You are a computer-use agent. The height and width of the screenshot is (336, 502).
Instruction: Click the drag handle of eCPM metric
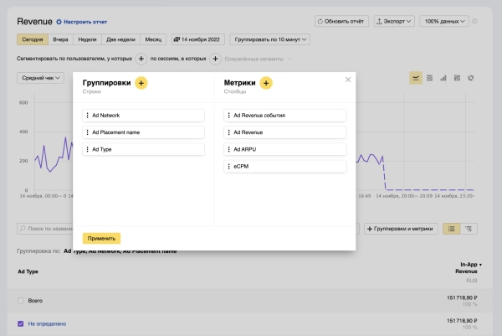pos(228,167)
